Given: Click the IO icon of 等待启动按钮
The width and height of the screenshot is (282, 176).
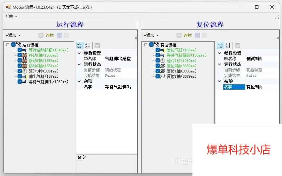Looking at the screenshot, I should point(25,50).
